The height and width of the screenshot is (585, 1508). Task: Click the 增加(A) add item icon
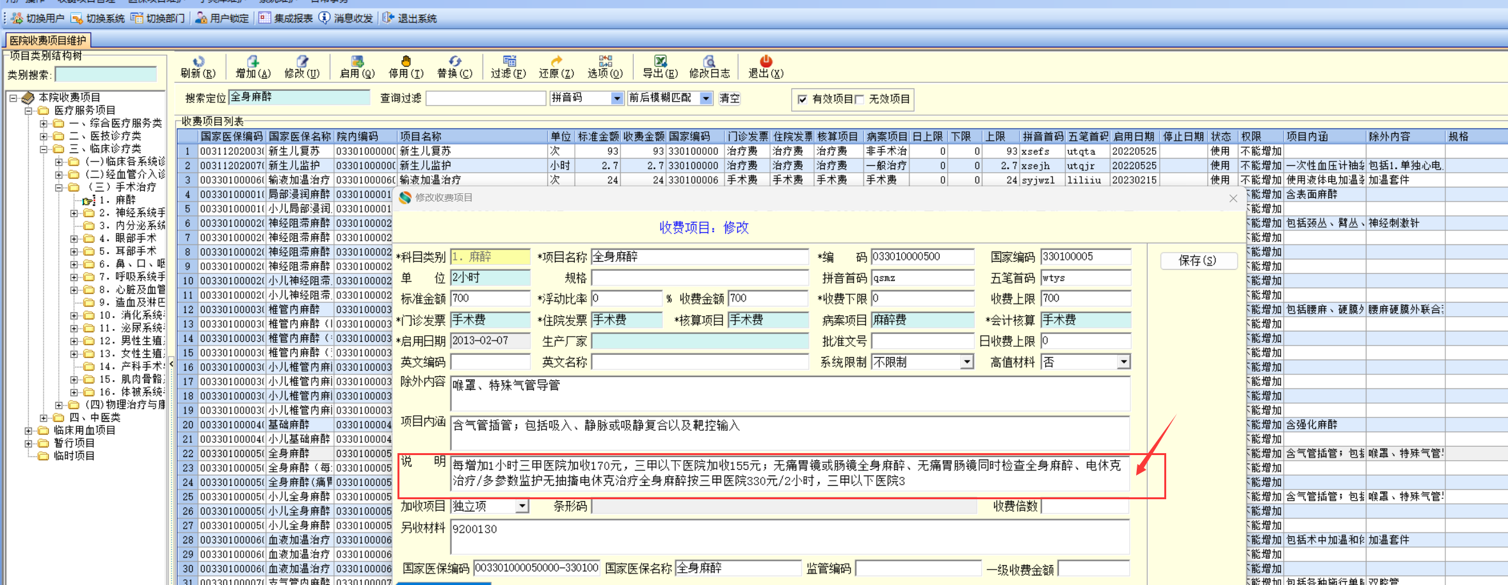[253, 61]
